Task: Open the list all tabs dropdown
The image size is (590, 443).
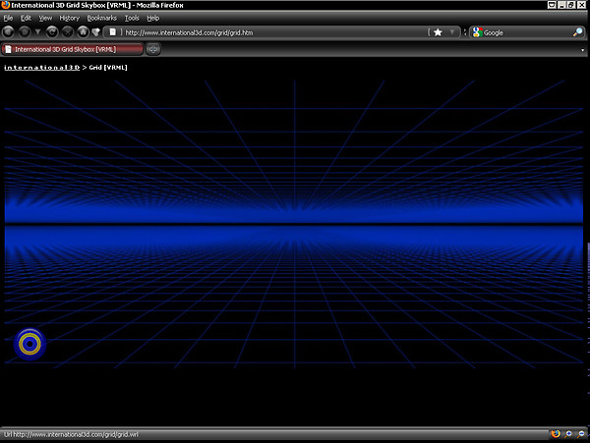Action: click(x=582, y=50)
